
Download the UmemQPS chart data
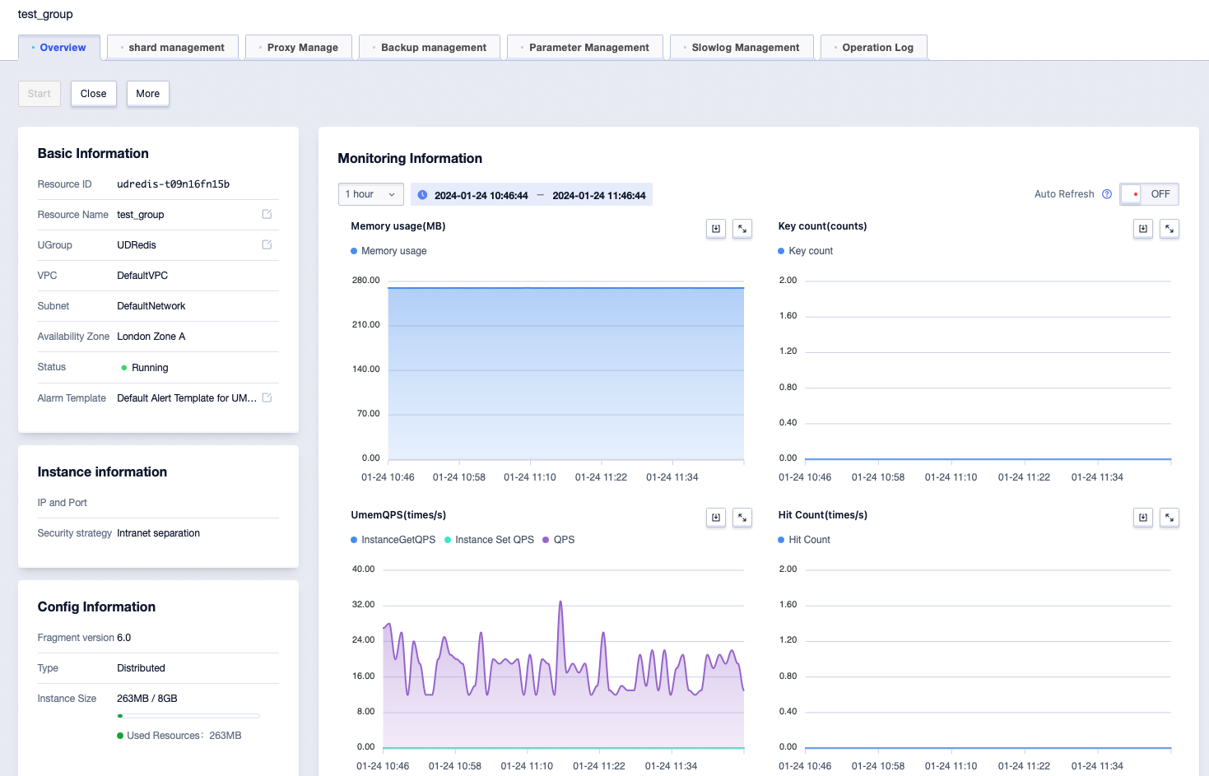[x=716, y=518]
